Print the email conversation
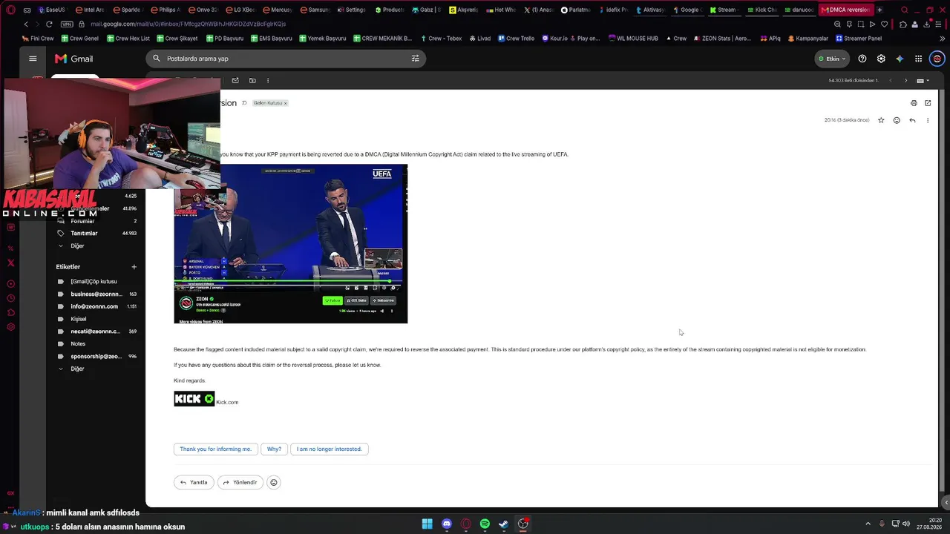 click(x=914, y=103)
